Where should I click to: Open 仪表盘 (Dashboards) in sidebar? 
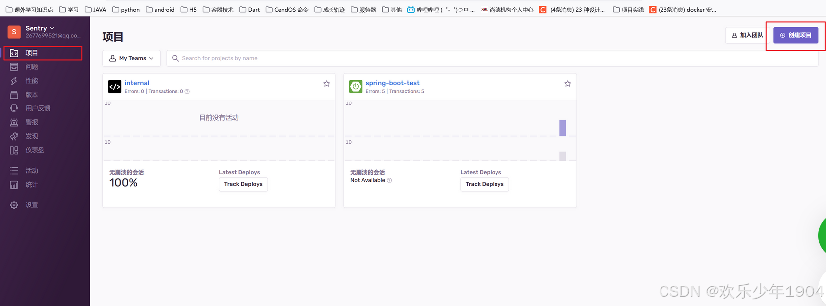pos(35,150)
